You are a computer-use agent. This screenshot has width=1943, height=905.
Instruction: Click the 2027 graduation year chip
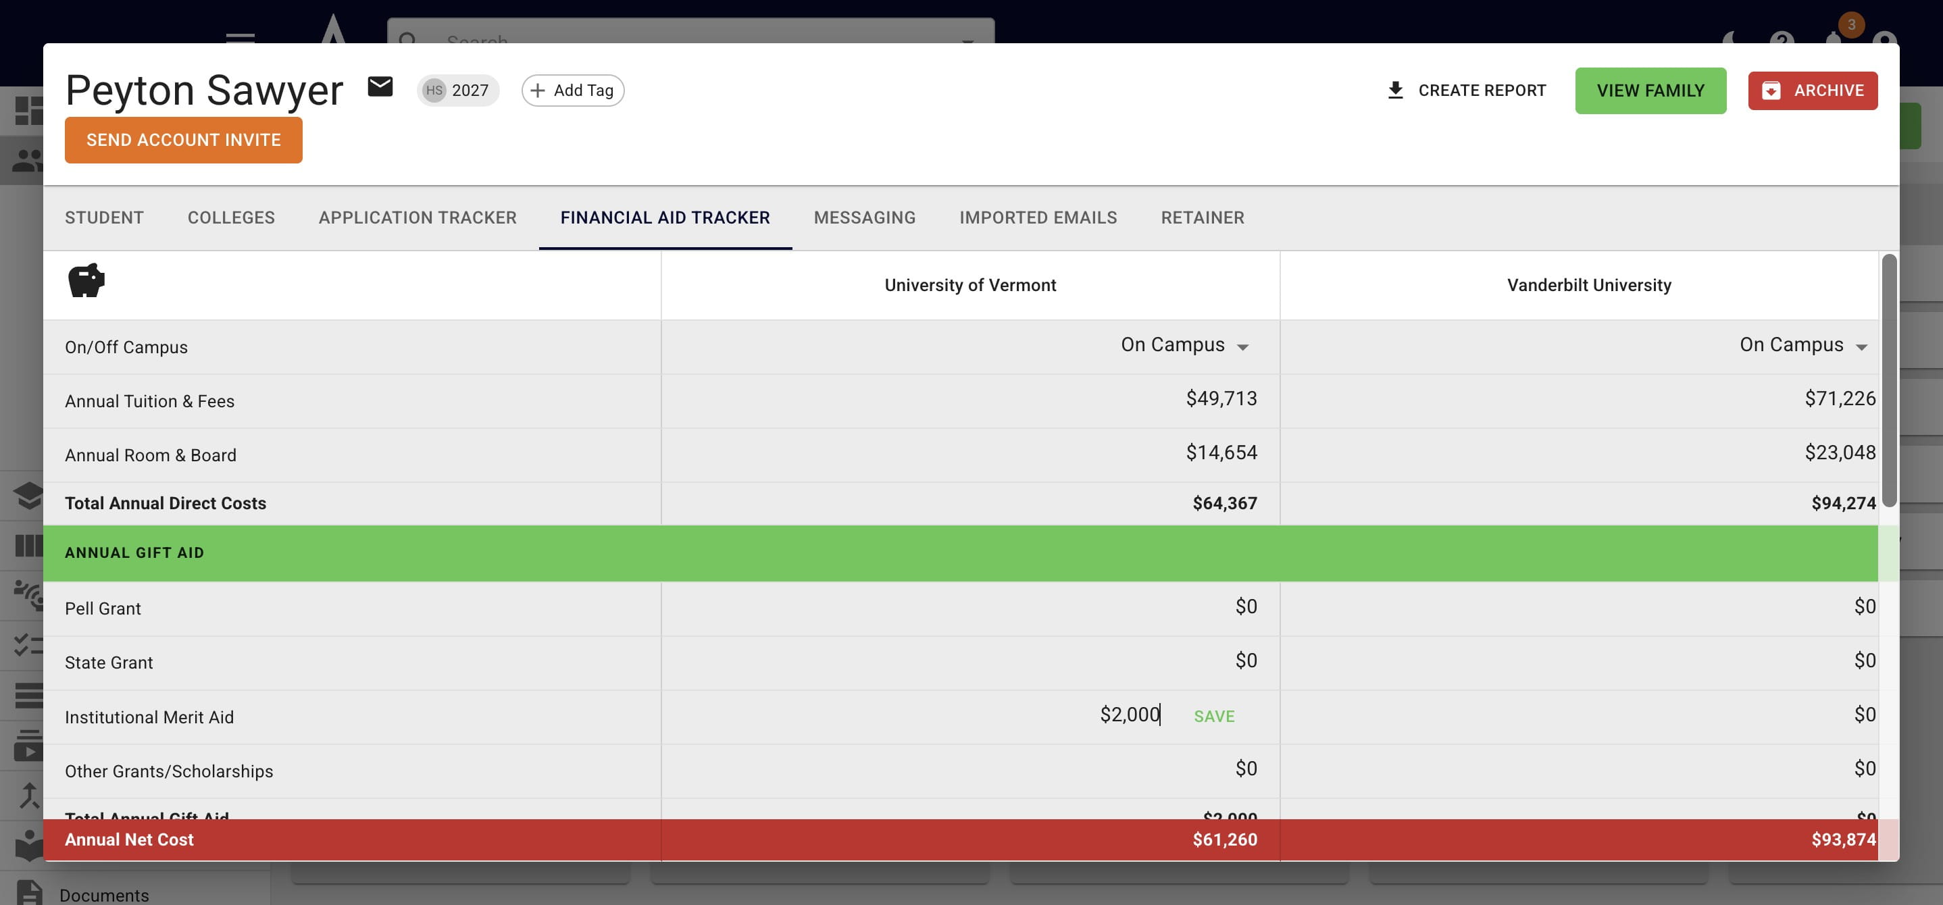(458, 90)
